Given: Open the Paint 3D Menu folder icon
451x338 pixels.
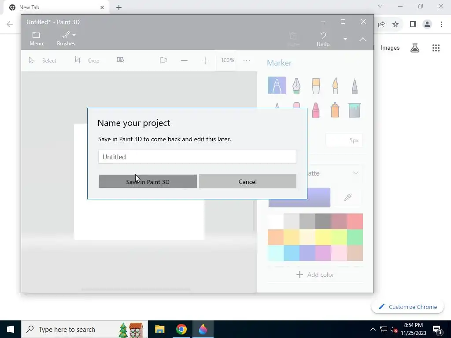Looking at the screenshot, I should pyautogui.click(x=36, y=39).
